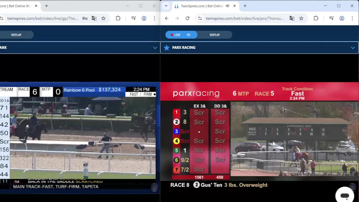Open a new tab in left window
Screen dimensions: 359x202
point(47,6)
